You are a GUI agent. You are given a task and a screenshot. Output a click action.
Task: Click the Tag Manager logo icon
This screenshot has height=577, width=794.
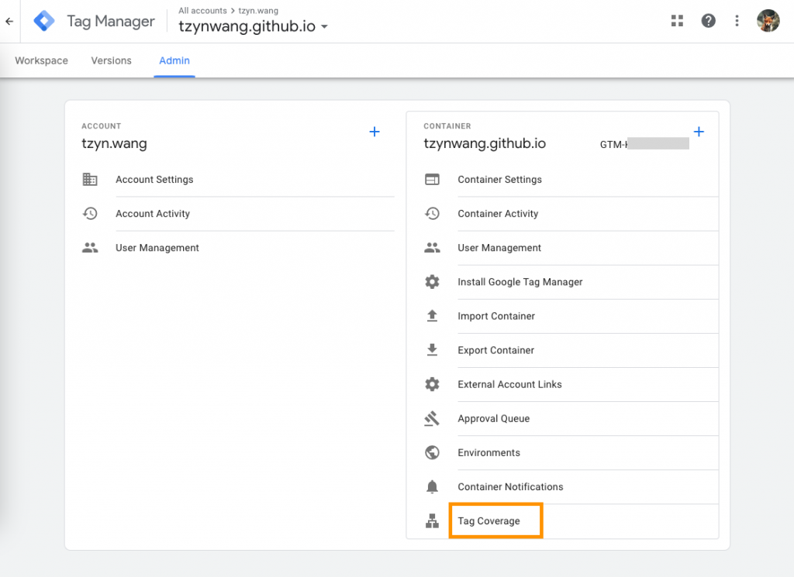click(x=44, y=21)
